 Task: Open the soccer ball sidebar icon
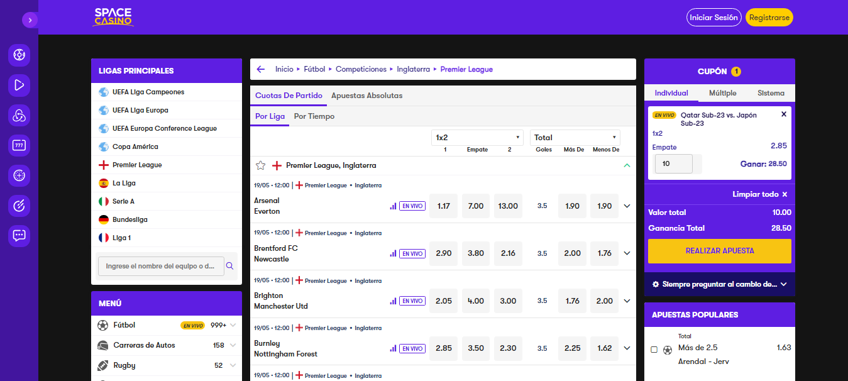(19, 55)
